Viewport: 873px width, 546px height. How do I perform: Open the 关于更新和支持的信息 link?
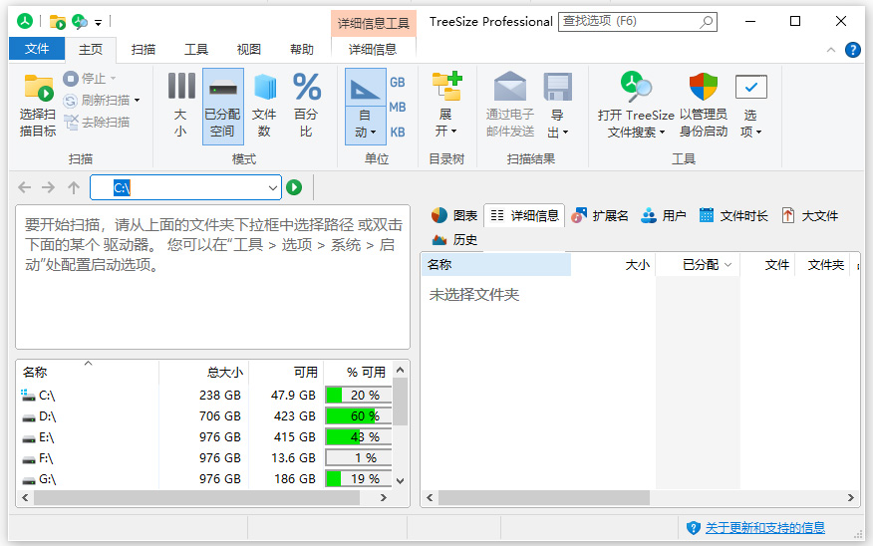[x=764, y=528]
